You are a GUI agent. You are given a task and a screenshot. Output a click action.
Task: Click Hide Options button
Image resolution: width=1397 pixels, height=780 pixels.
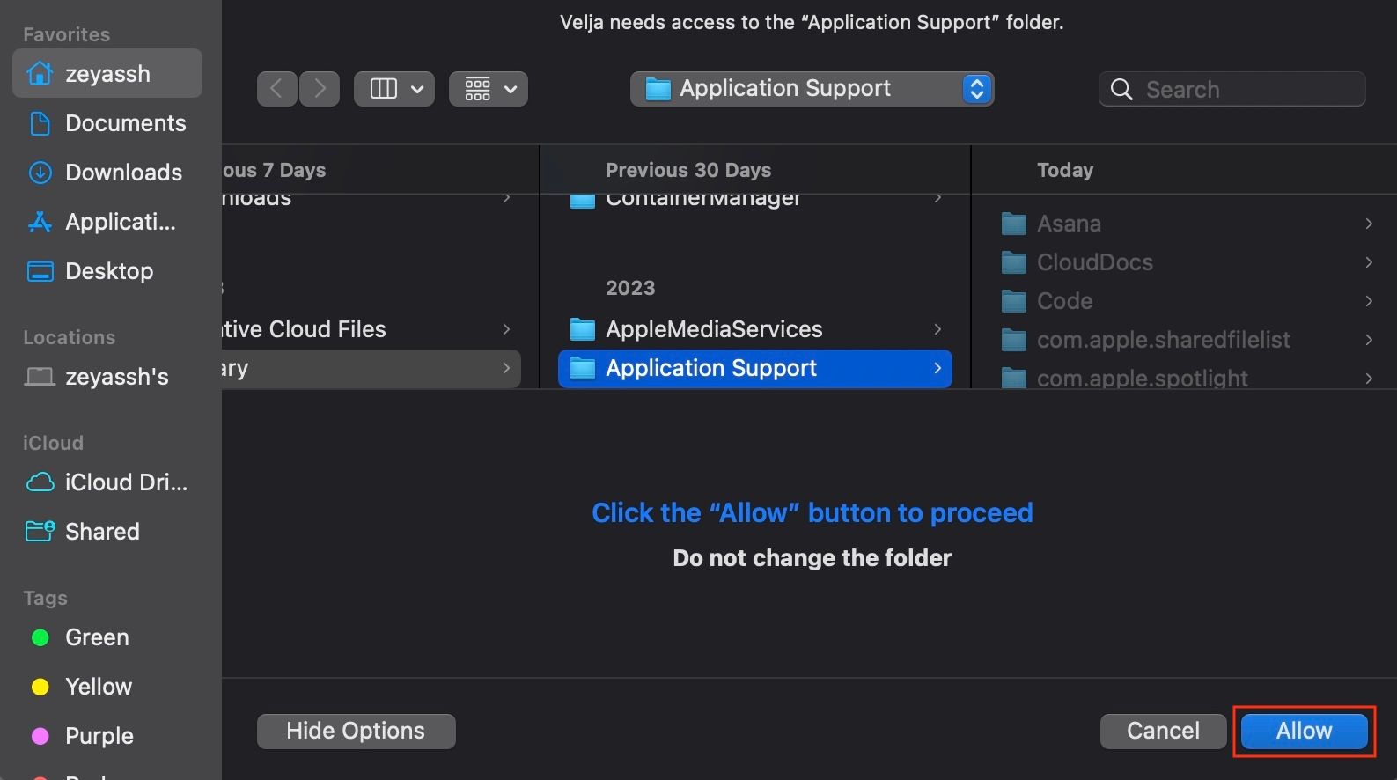pyautogui.click(x=356, y=731)
